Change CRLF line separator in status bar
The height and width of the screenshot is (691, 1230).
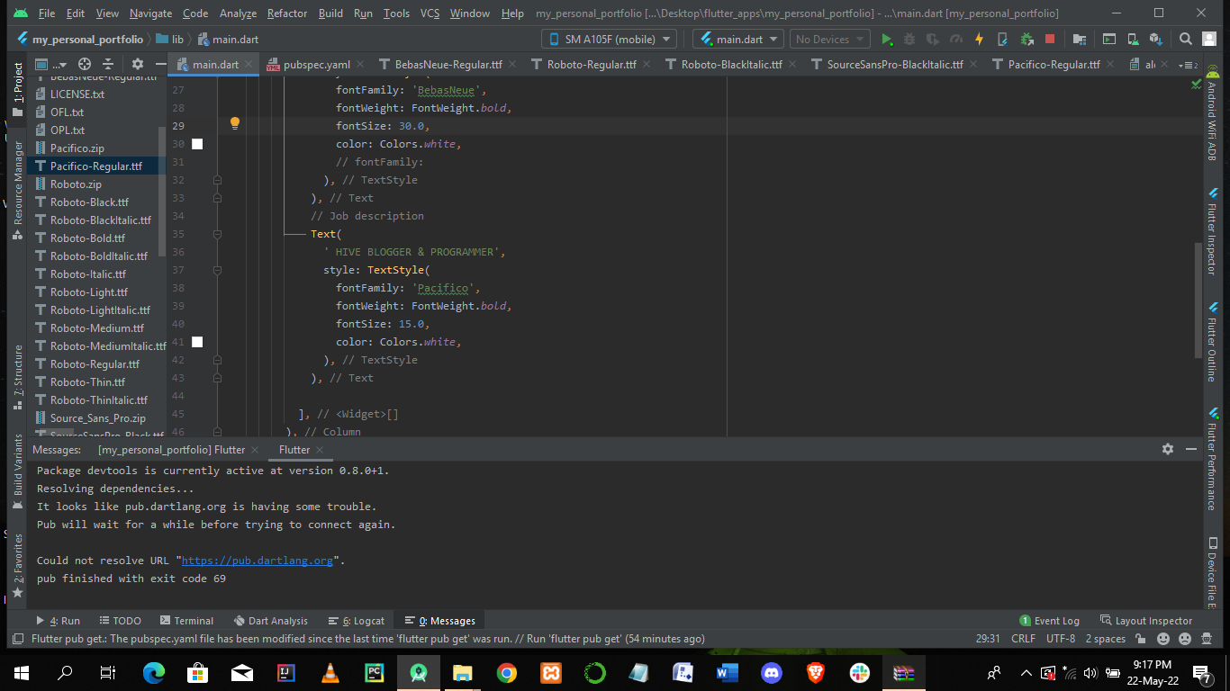pos(1024,639)
